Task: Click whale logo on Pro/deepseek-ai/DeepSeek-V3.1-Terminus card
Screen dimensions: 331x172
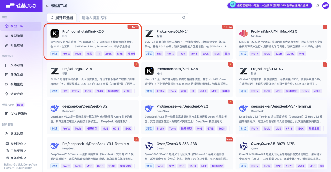Action: point(55,146)
